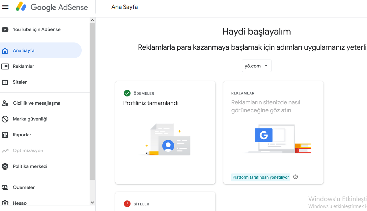The width and height of the screenshot is (367, 211).
Task: Click the 'Reklamlarla para kazanmaya başlamak' subtitle
Action: (252, 47)
